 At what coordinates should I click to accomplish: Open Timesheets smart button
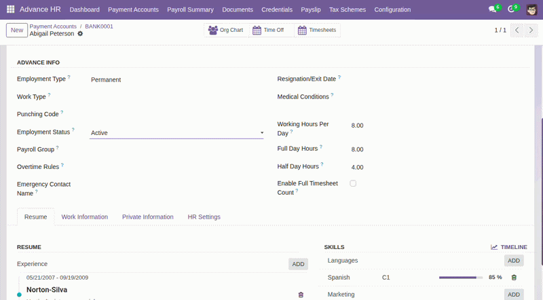tap(317, 30)
